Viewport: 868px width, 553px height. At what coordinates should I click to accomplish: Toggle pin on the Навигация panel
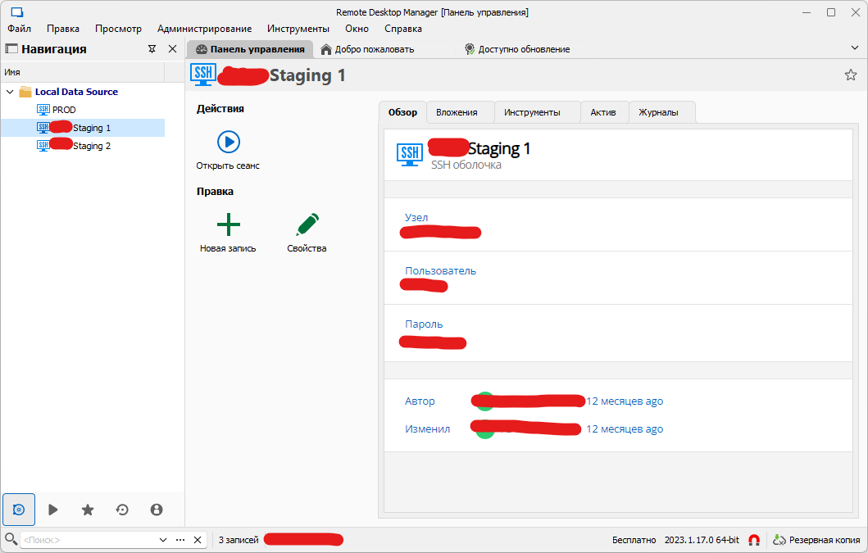coord(152,49)
